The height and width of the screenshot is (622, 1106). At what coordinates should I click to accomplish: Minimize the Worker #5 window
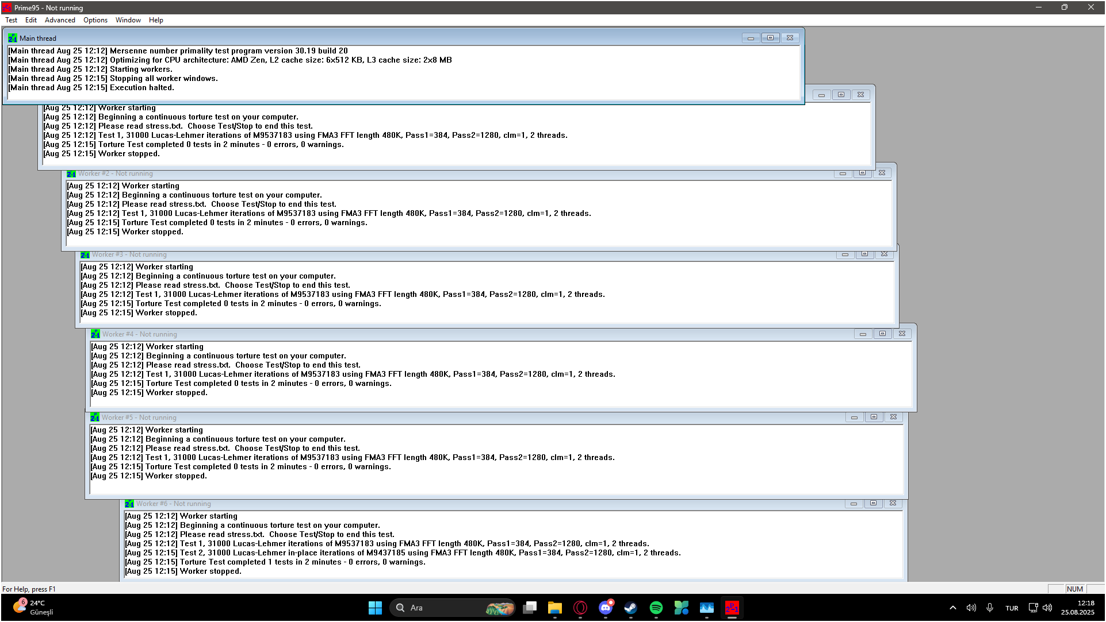tap(854, 417)
